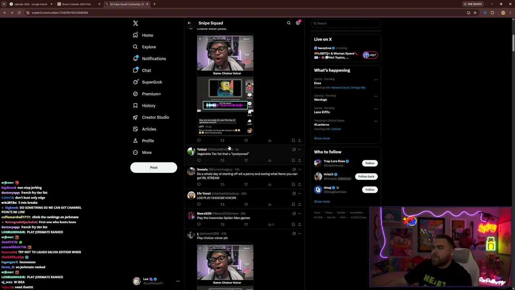
Task: View analytics count on BearsSZN's post
Action: [271, 224]
